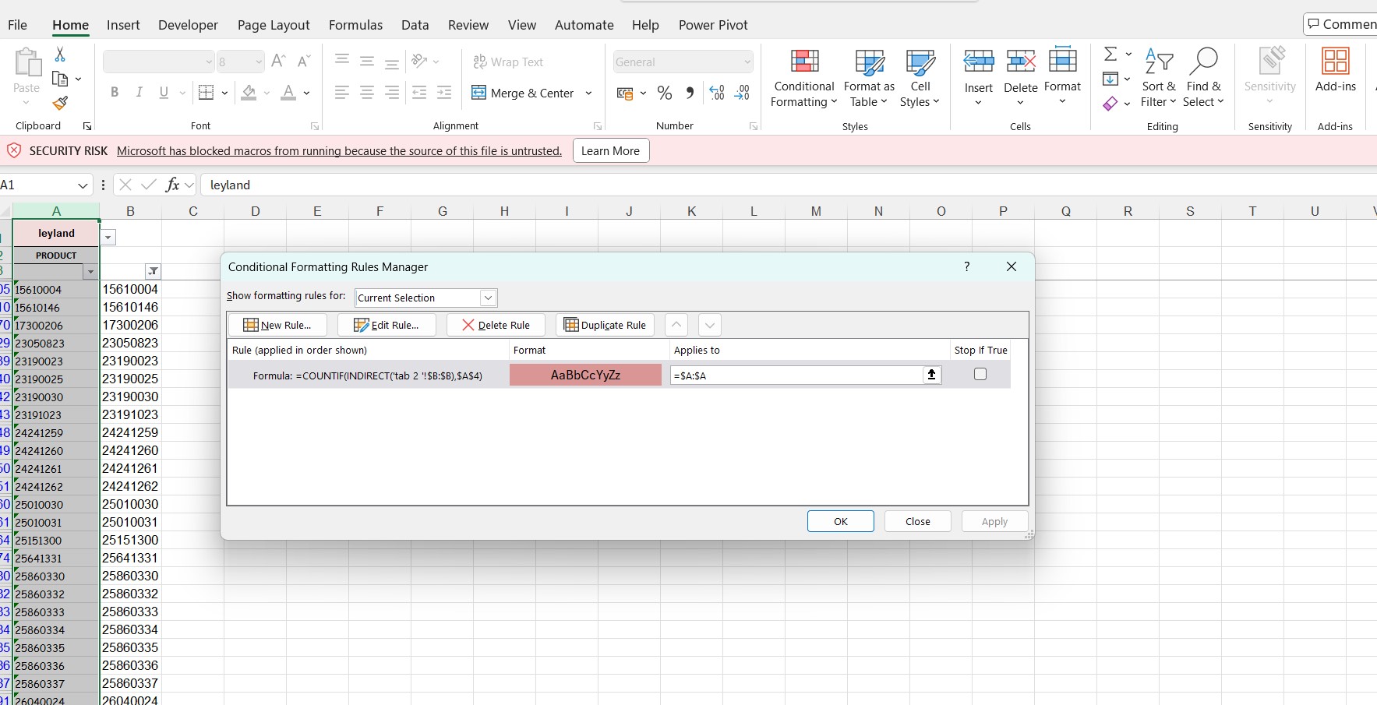This screenshot has height=705, width=1377.
Task: Open Cell Styles gallery
Action: click(x=920, y=78)
